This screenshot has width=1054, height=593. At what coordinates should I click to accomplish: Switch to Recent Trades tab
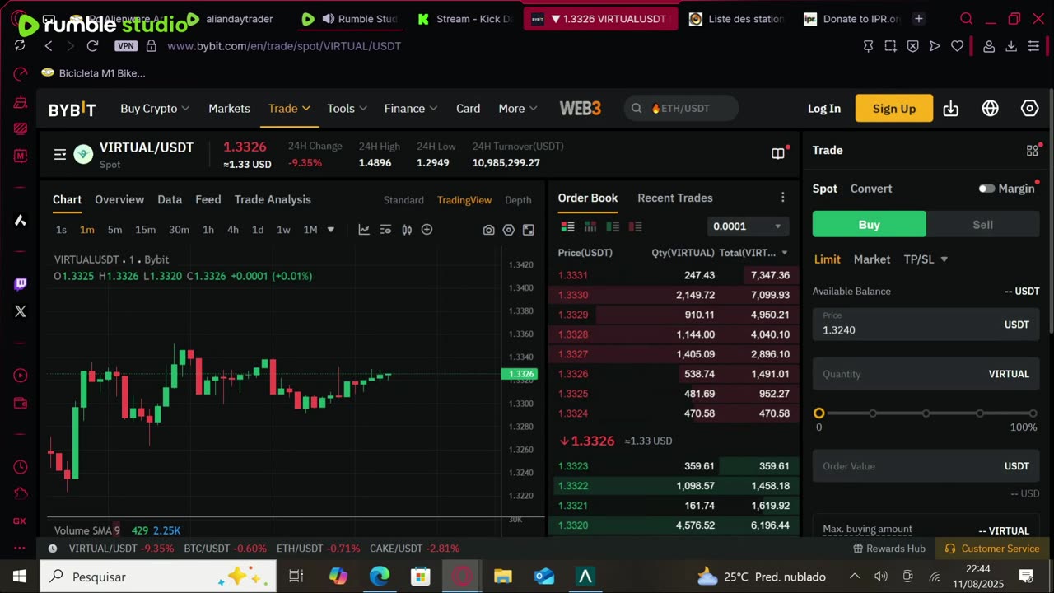pyautogui.click(x=675, y=198)
